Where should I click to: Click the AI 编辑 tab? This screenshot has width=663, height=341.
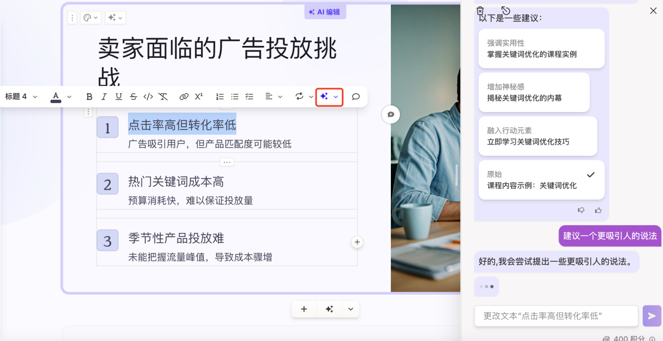(x=325, y=11)
